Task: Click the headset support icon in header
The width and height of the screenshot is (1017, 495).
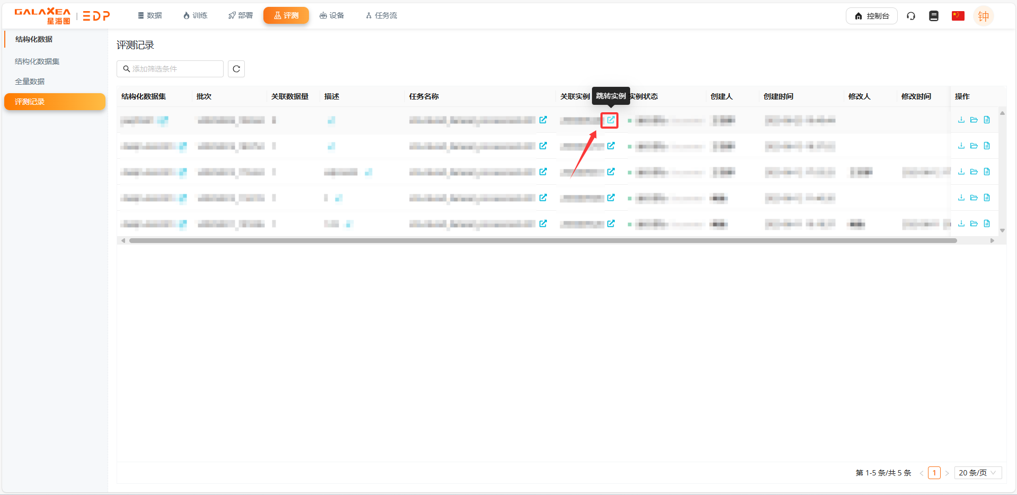Action: pos(910,16)
